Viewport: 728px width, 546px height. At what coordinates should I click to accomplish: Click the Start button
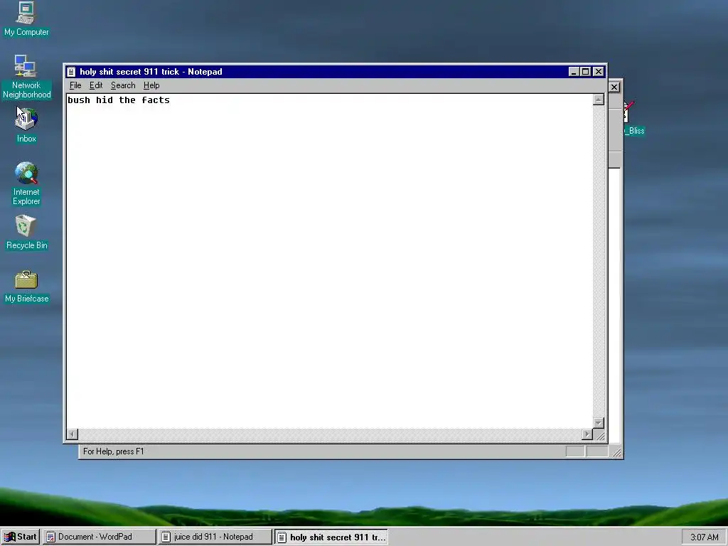coord(21,537)
